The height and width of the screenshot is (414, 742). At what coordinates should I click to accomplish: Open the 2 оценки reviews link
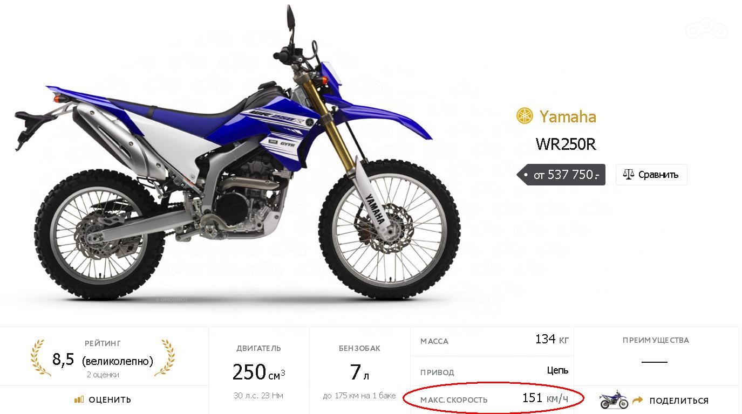point(103,375)
